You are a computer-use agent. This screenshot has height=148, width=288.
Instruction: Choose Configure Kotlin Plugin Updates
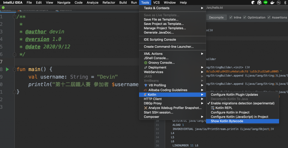242,95
